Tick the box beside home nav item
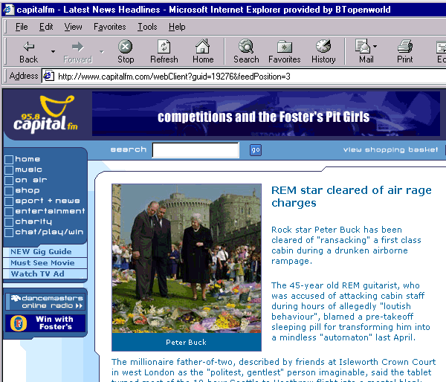The height and width of the screenshot is (382, 446). (x=9, y=159)
